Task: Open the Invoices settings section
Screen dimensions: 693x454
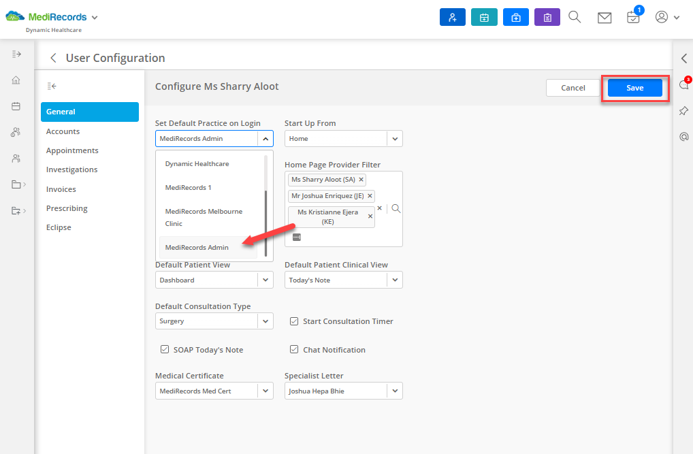Action: (61, 189)
